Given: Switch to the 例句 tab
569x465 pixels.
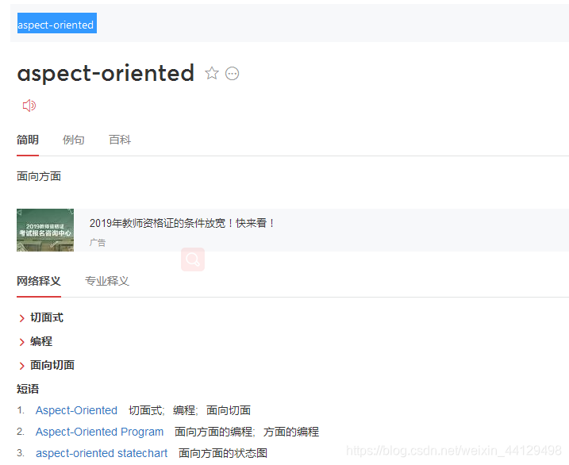Looking at the screenshot, I should (73, 140).
